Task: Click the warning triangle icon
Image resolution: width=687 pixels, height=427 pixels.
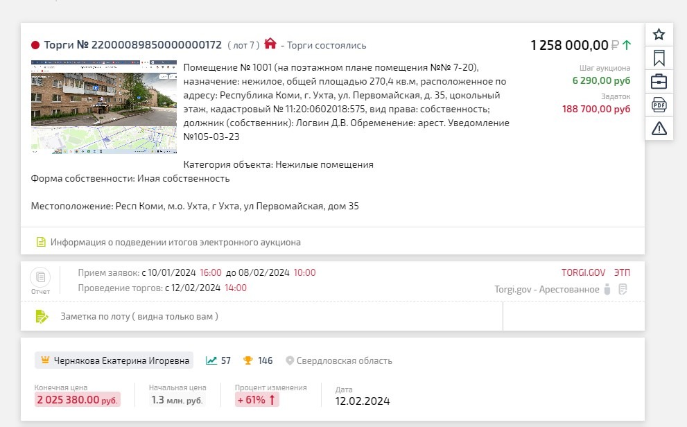Action: 659,128
